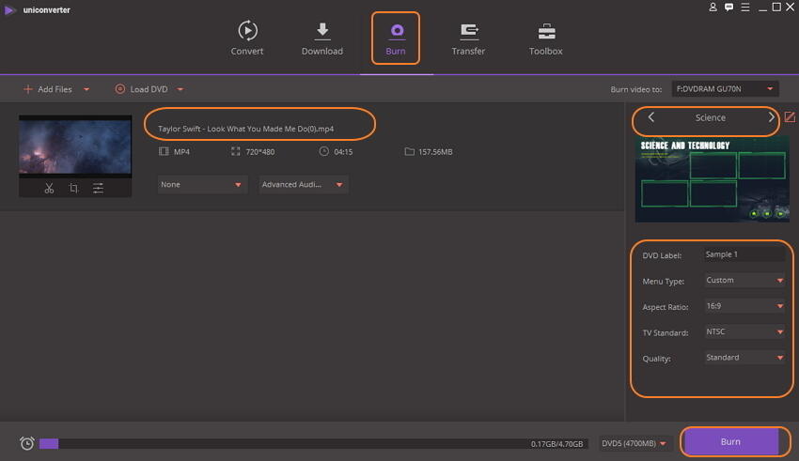Open the Burn video to drive dropdown
Image resolution: width=799 pixels, height=461 pixels.
click(x=725, y=89)
